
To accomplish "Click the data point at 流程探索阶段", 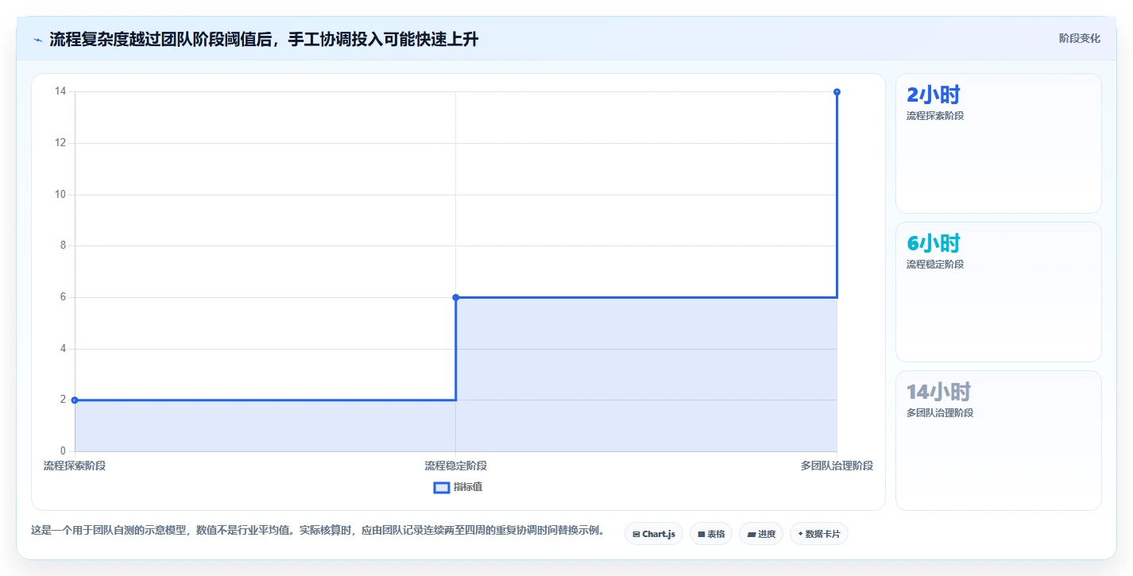I will (75, 400).
